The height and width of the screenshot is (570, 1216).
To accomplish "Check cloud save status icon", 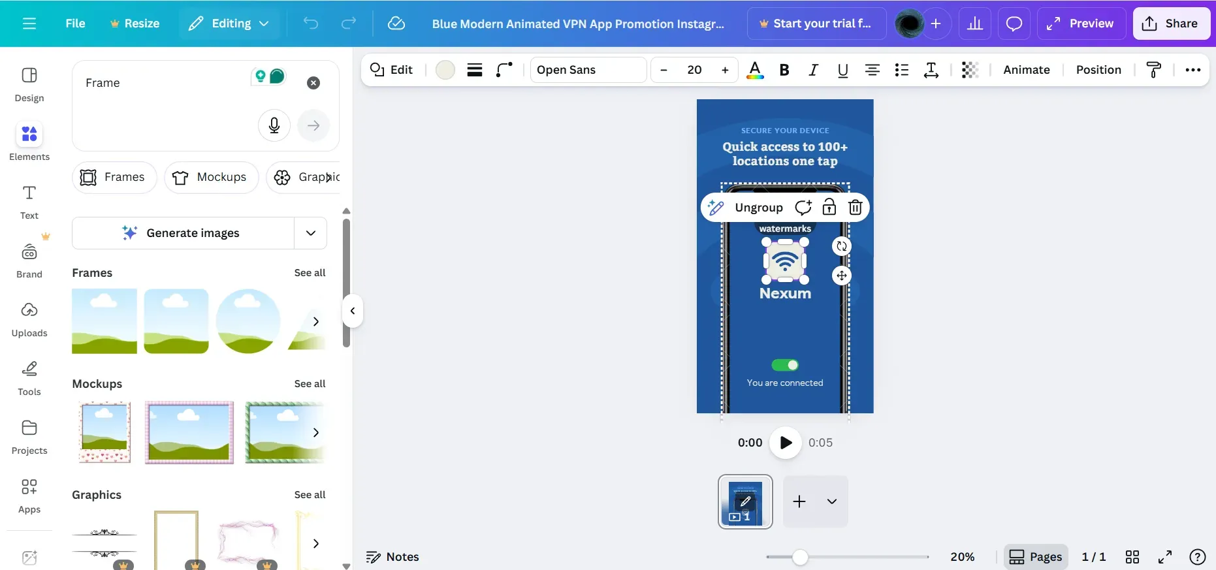I will [396, 24].
